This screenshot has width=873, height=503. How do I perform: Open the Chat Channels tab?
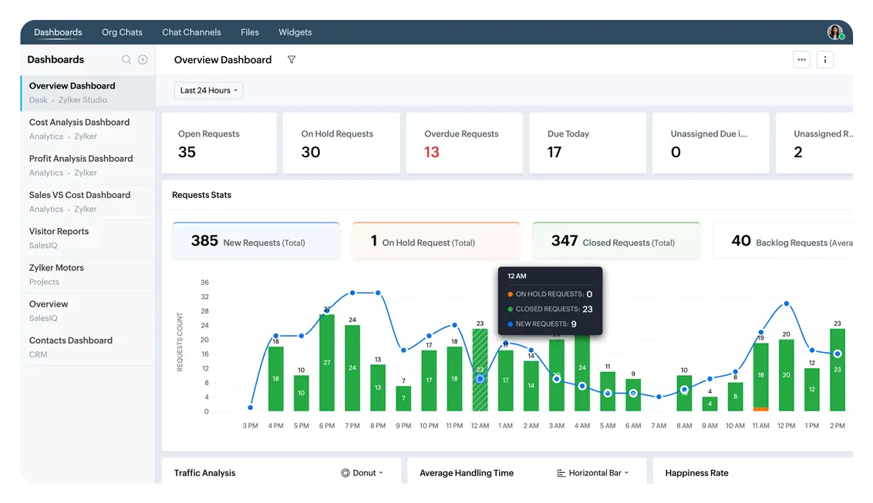[191, 32]
